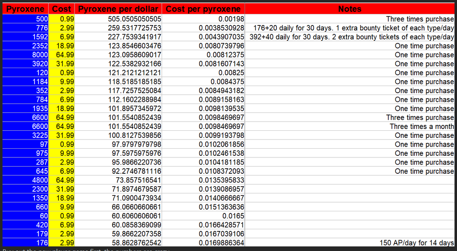Click the 227.7539341917 value
This screenshot has height=251, width=457.
(118, 37)
